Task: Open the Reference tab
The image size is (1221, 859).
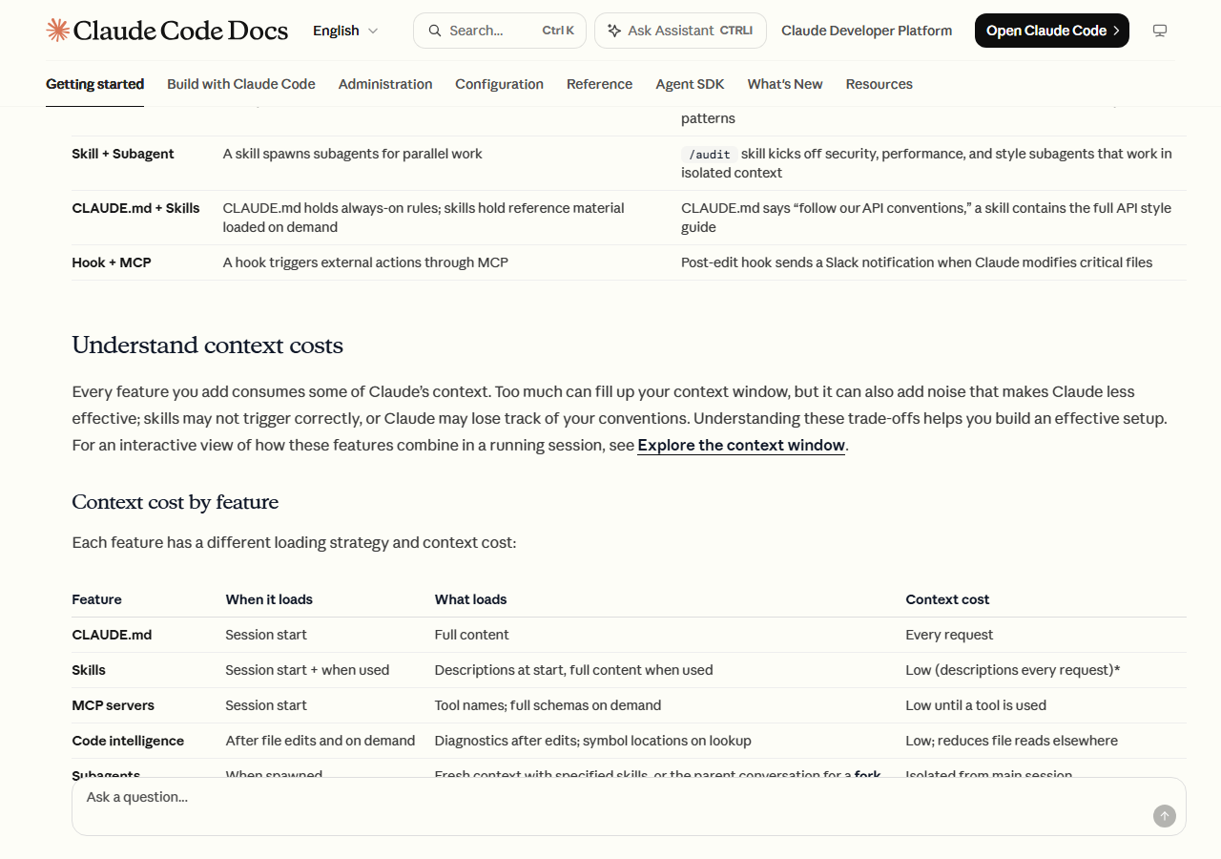Action: [x=600, y=84]
